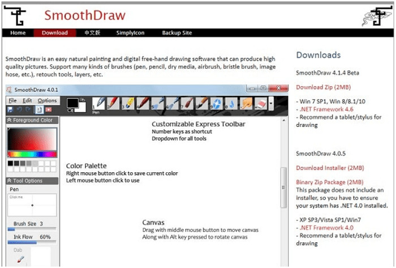Click the undo arrow icon
This screenshot has height=268, width=396.
[19, 110]
